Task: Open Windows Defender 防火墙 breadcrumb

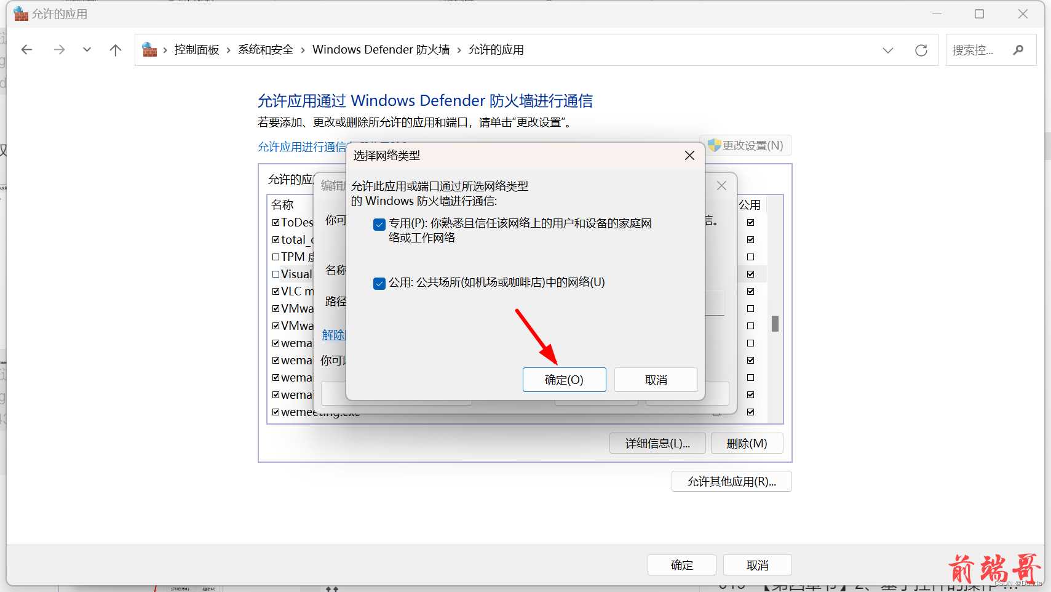Action: (x=381, y=50)
